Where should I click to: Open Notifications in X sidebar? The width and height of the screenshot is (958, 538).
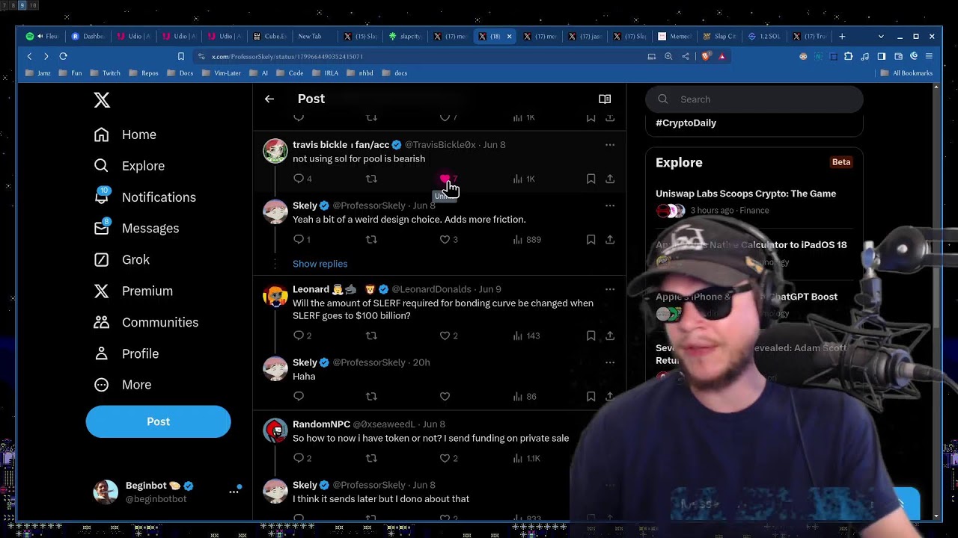[x=144, y=197]
